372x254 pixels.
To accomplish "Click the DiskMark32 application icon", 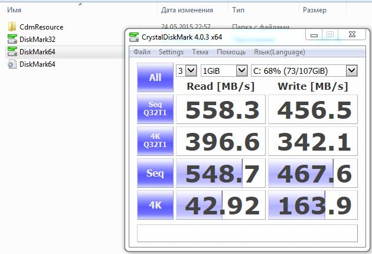I will pos(12,39).
